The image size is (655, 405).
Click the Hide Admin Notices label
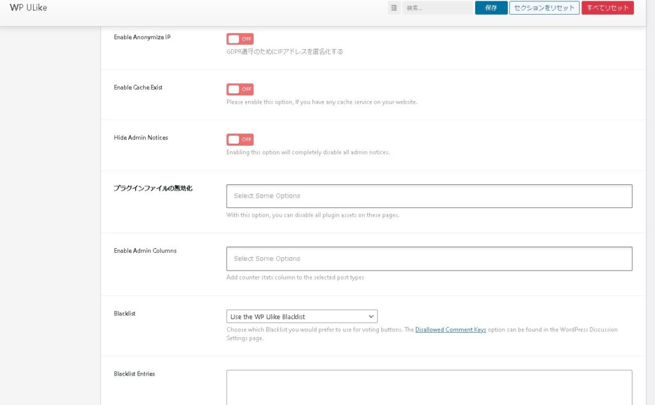[x=141, y=138]
